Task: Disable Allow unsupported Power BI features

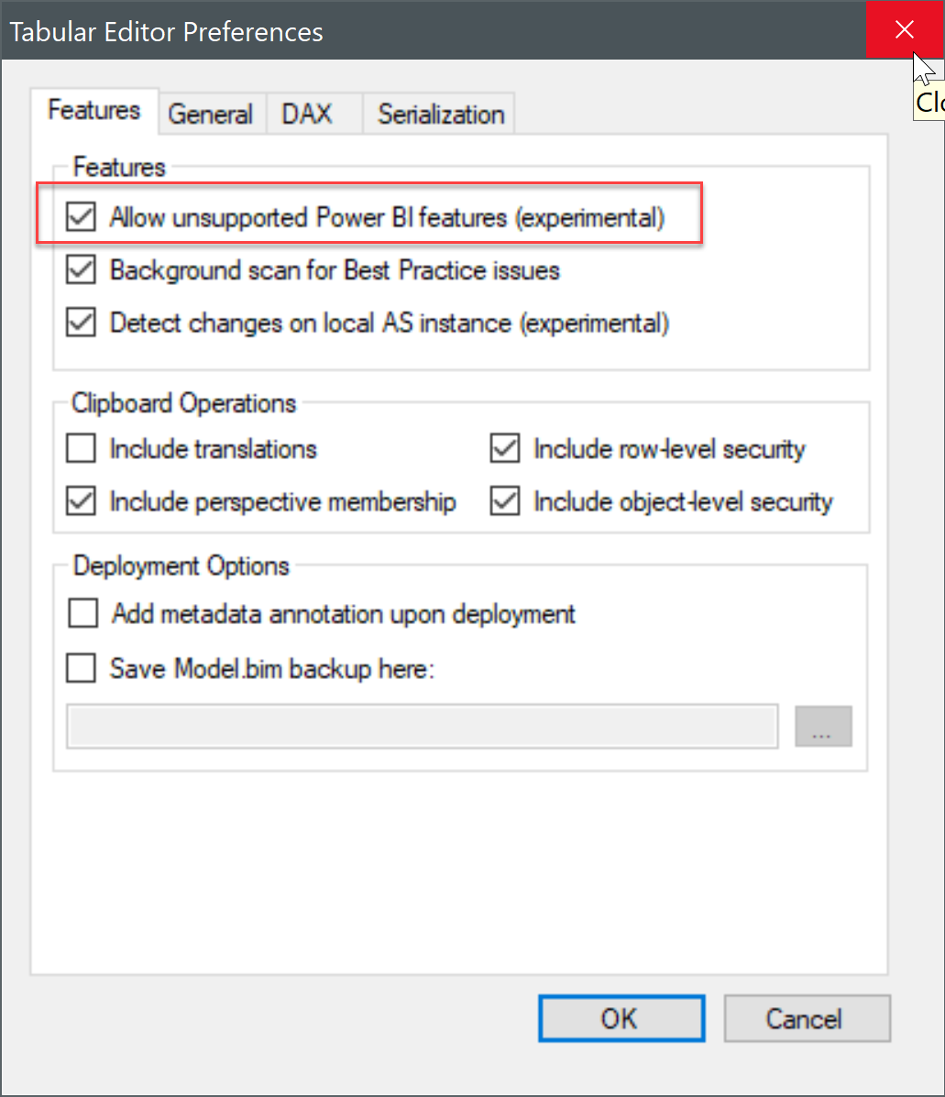Action: pos(82,218)
